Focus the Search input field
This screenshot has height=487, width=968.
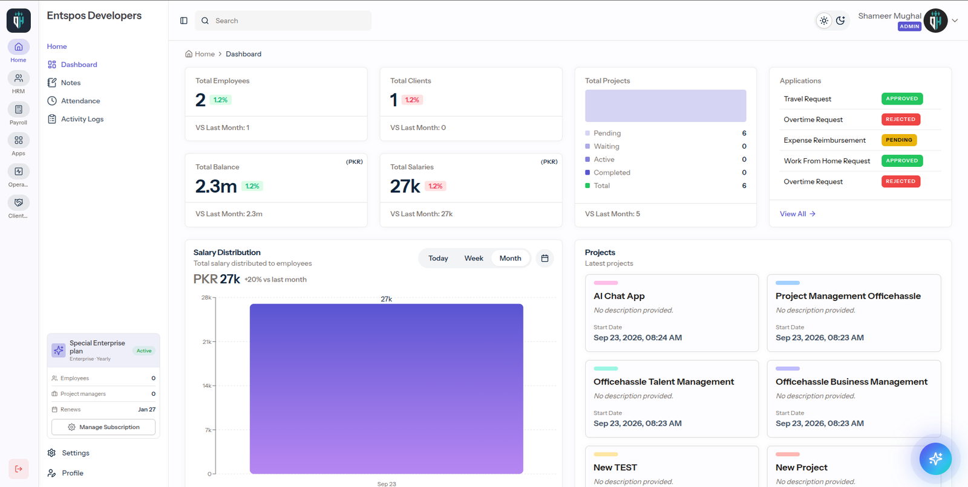pyautogui.click(x=283, y=21)
